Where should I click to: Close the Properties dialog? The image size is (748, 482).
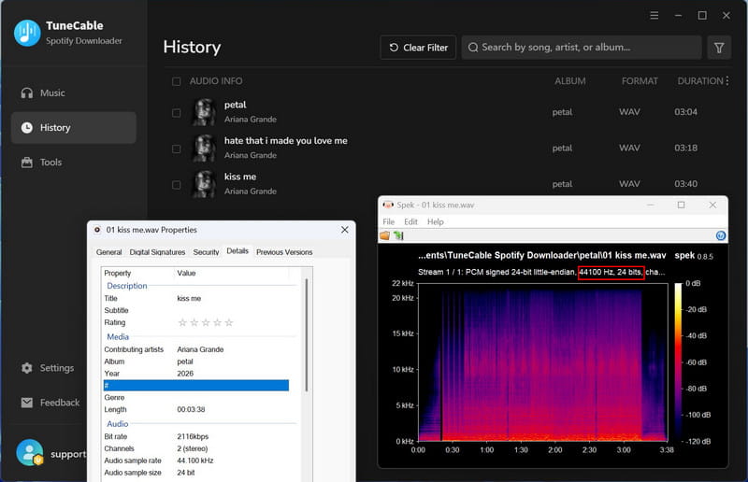[344, 230]
